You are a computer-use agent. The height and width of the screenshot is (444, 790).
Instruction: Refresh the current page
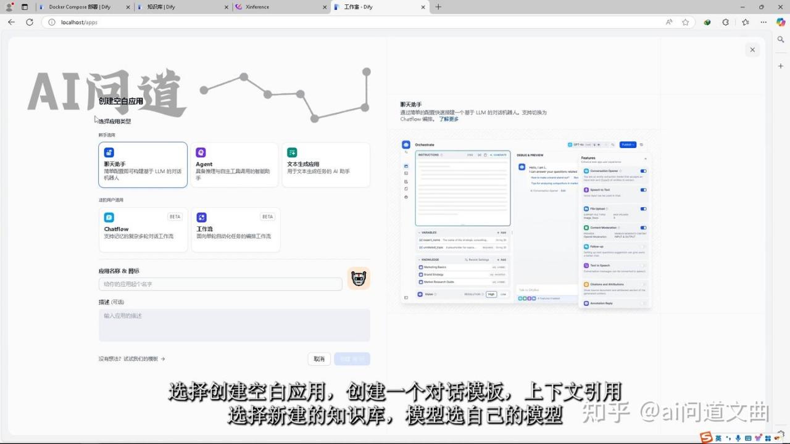[x=29, y=22]
